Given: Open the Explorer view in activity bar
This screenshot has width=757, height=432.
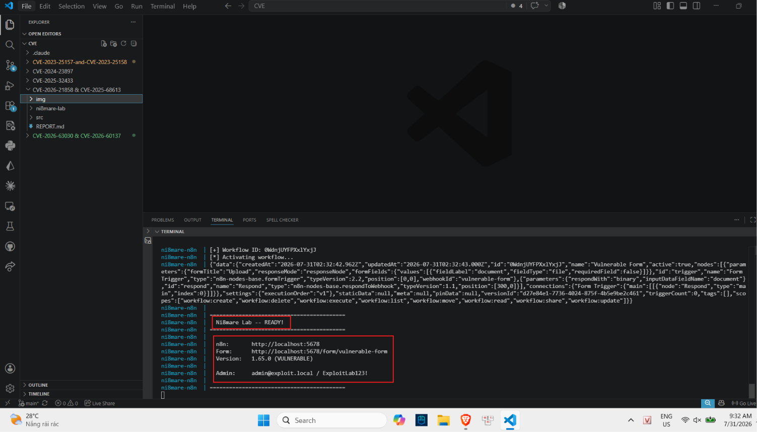Looking at the screenshot, I should pyautogui.click(x=10, y=25).
